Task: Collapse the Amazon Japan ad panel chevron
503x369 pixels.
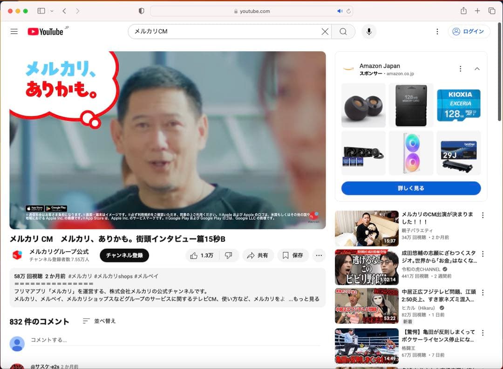Action: [x=477, y=69]
